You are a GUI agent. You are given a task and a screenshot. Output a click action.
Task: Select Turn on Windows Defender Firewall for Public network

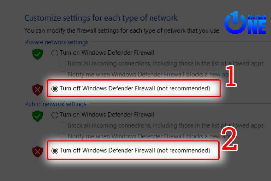[x=55, y=115]
